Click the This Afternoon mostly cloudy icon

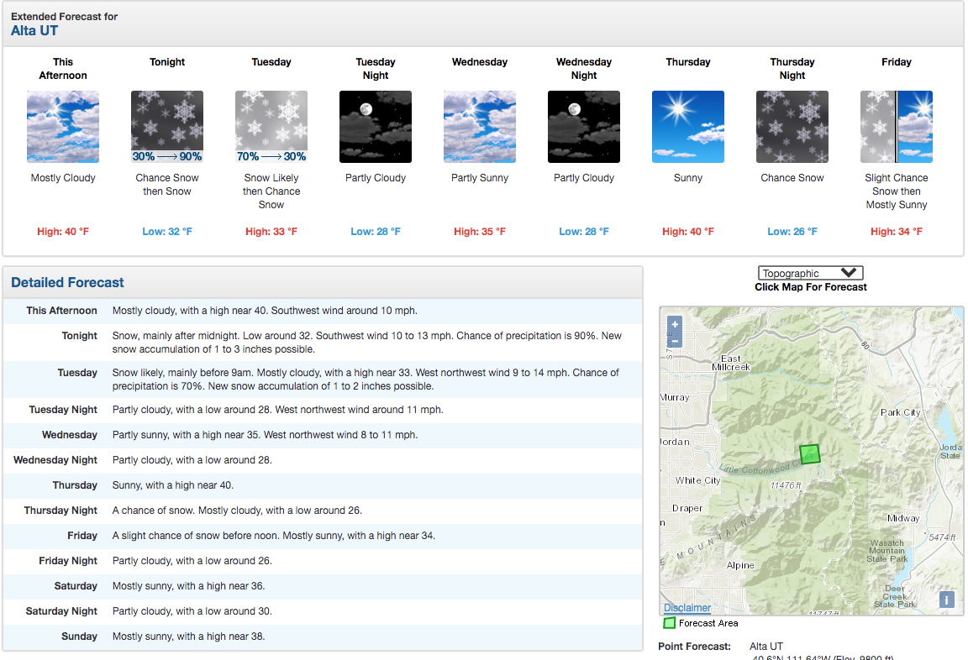pos(63,127)
